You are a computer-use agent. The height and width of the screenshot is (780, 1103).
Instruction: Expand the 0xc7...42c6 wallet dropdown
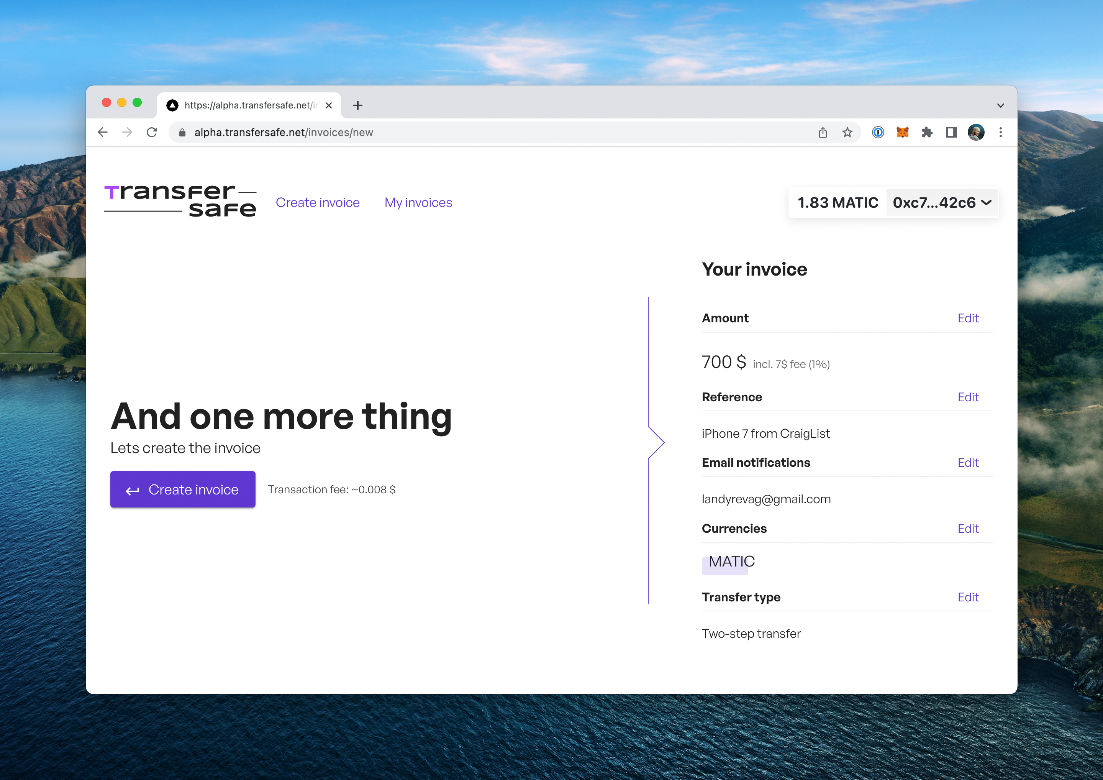point(942,202)
